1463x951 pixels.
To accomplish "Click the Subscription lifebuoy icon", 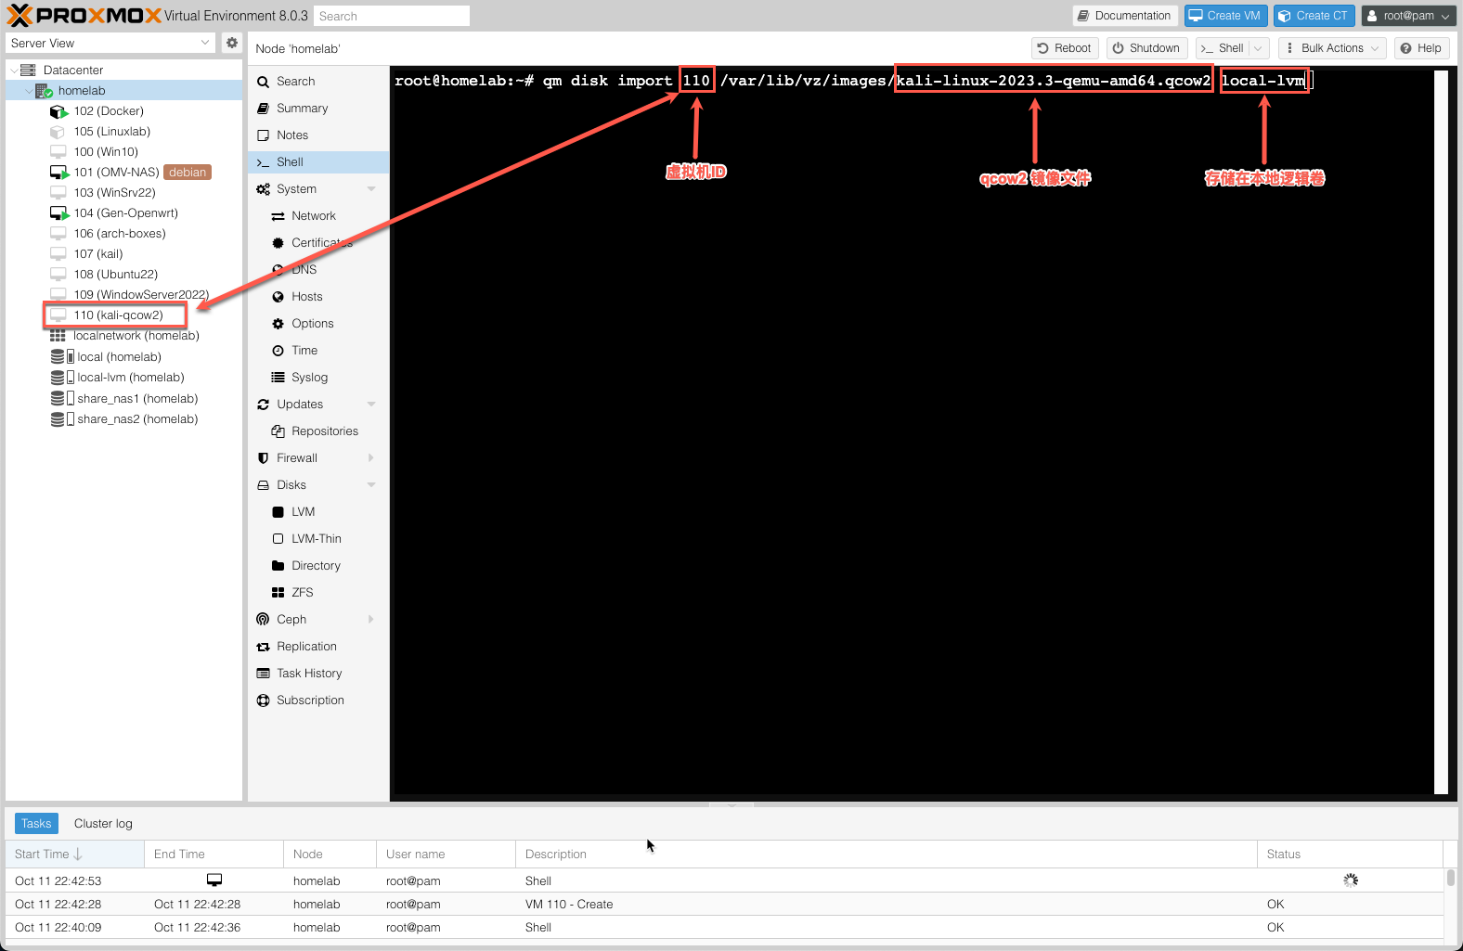I will pos(264,700).
